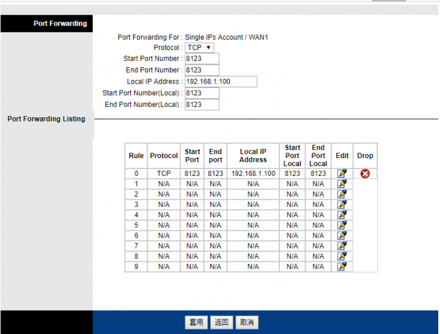Edit port forwarding rule 3
The image size is (440, 334).
[342, 205]
